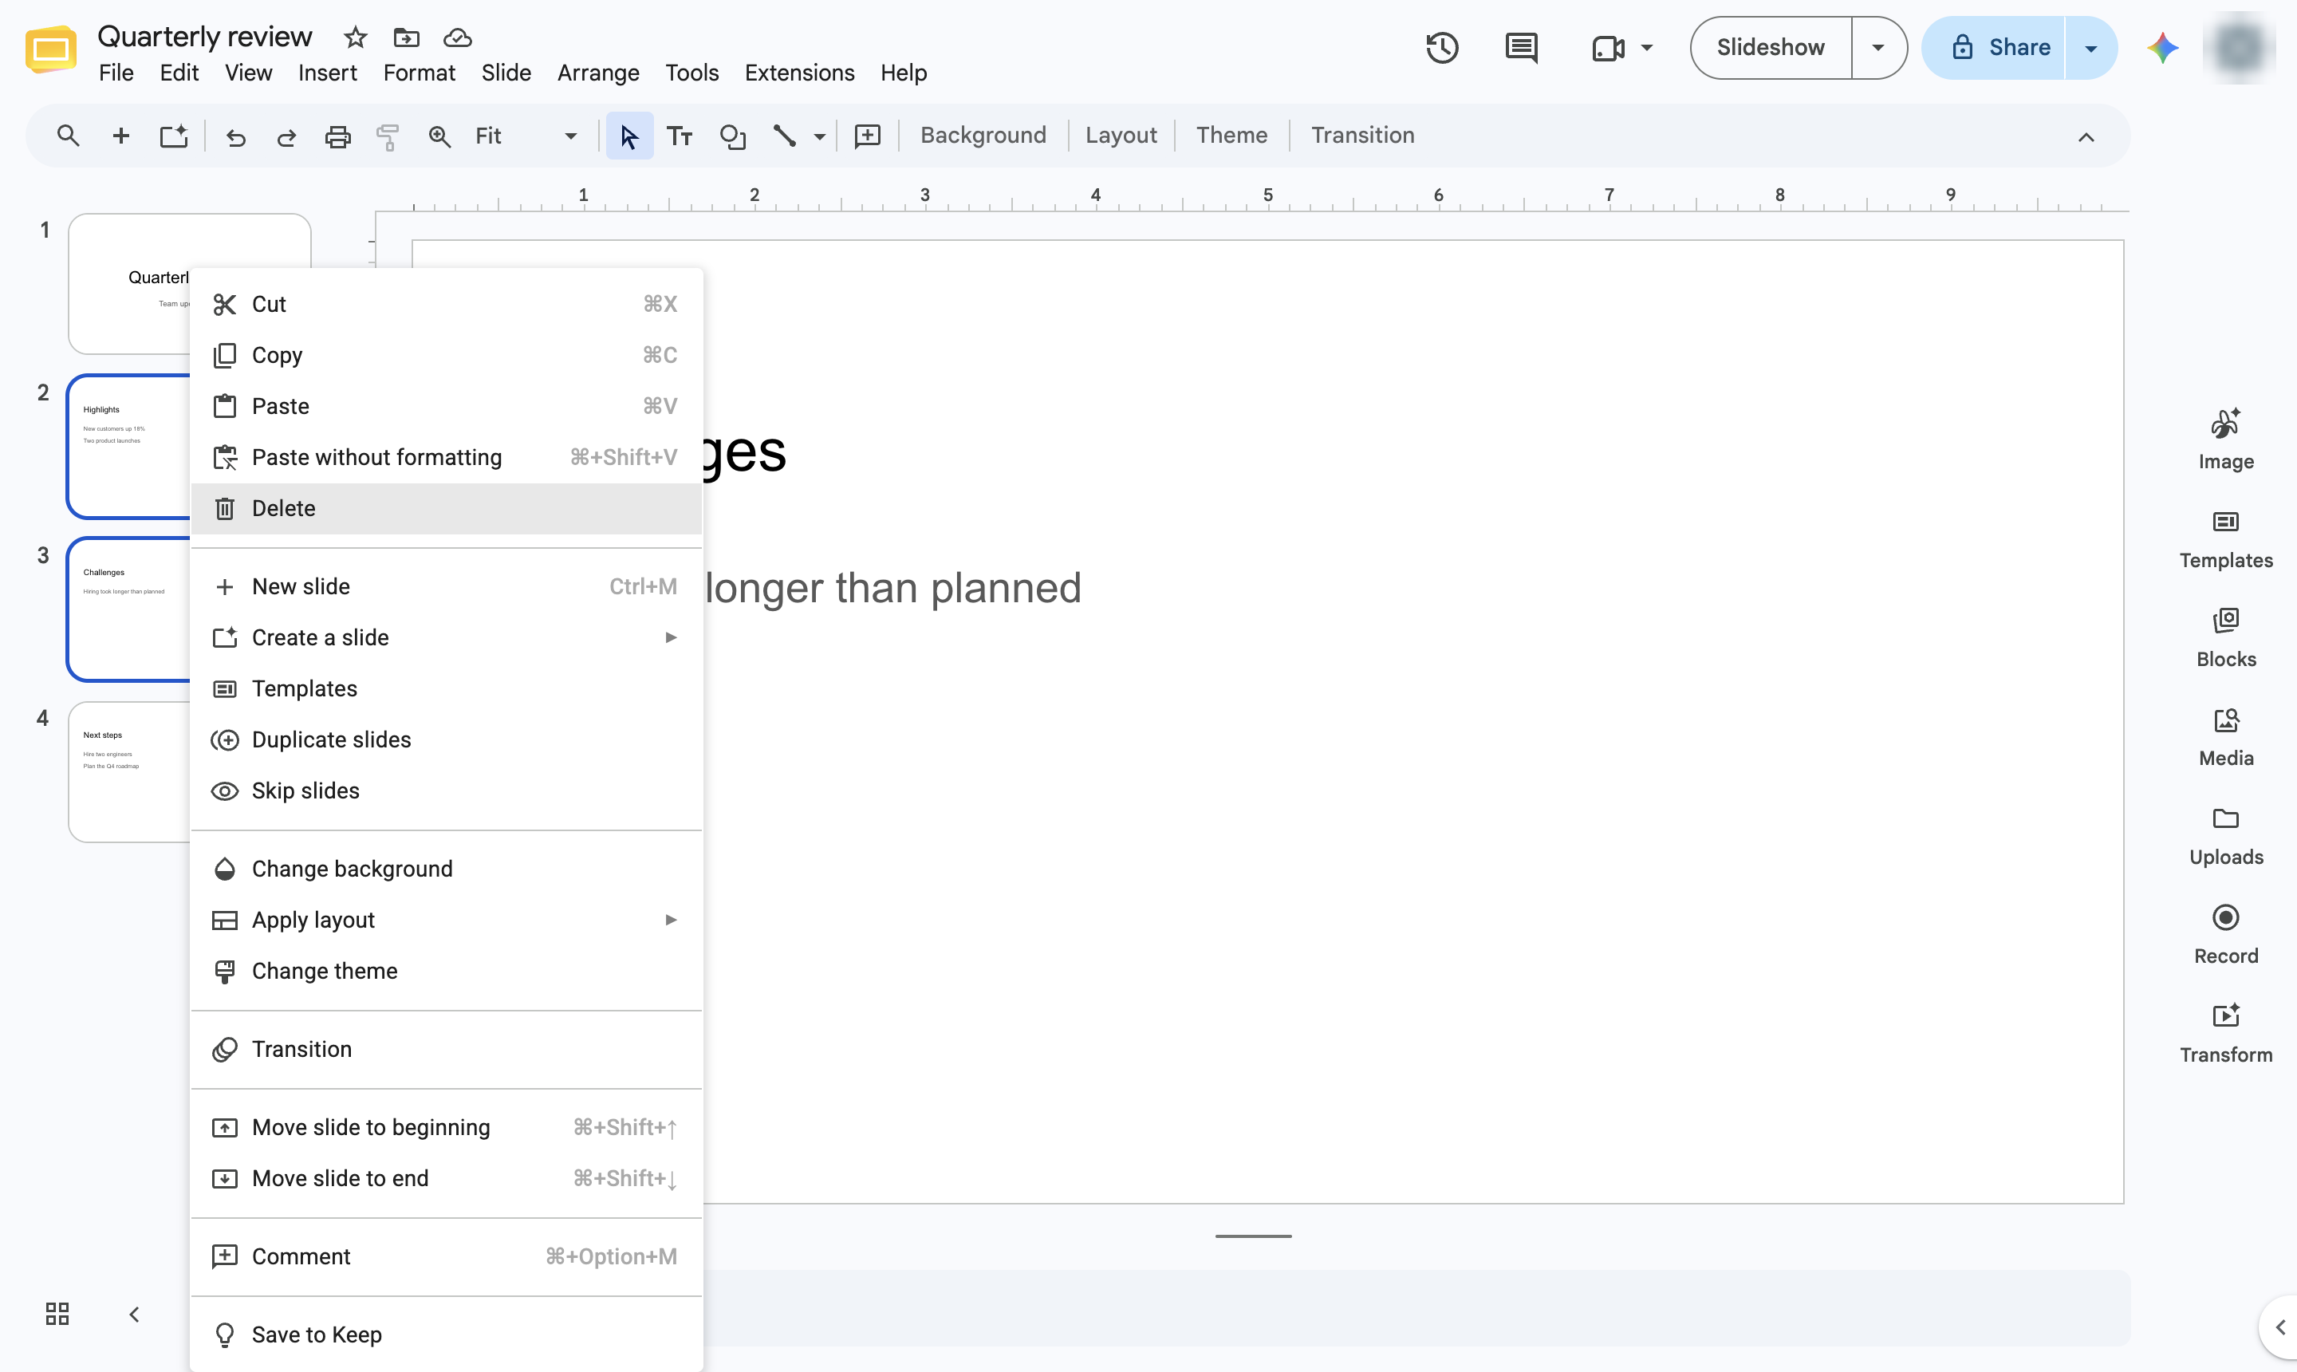Select Skip slides menu entry
2297x1372 pixels.
447,790
